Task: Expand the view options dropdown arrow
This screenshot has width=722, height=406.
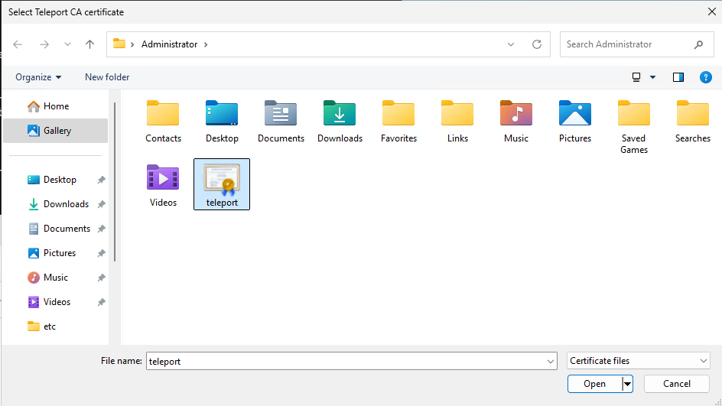Action: [x=652, y=77]
